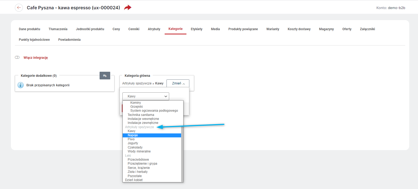Viewport: 418px width, 189px height.
Task: Click the blue info icon
Action: click(20, 85)
